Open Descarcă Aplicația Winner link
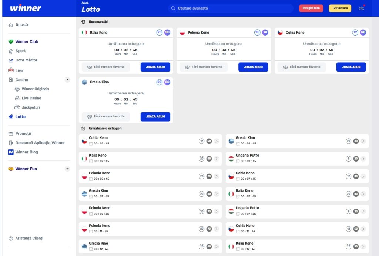379x256 pixels. pos(40,143)
